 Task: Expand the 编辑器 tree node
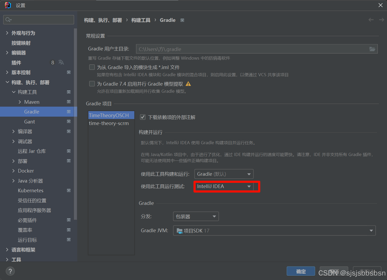pos(7,53)
